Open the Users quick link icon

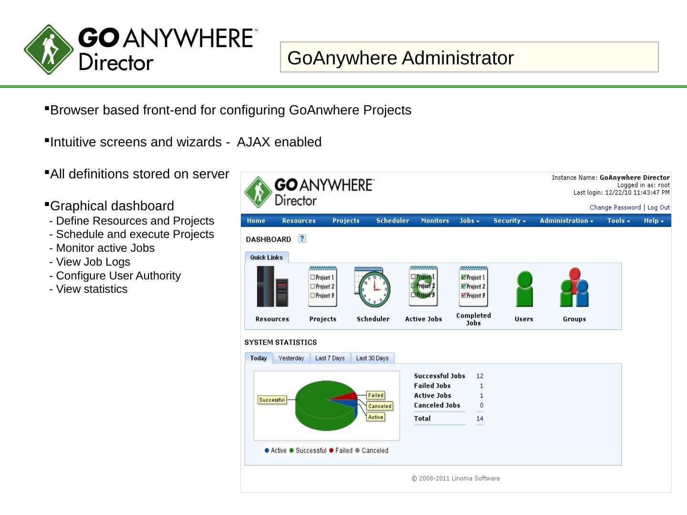(524, 288)
